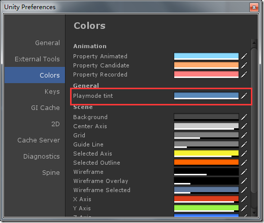Open the orange Selected Outline swatch
The width and height of the screenshot is (264, 223).
206,163
